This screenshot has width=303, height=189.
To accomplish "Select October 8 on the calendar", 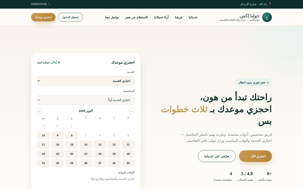I will [x=72, y=135].
